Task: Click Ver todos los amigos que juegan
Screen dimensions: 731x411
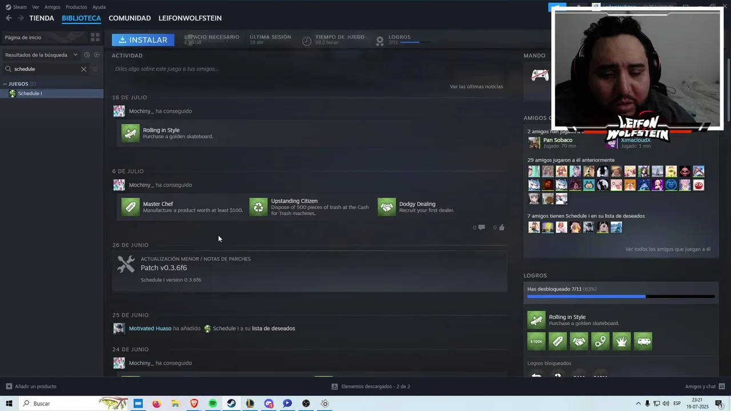Action: point(668,249)
